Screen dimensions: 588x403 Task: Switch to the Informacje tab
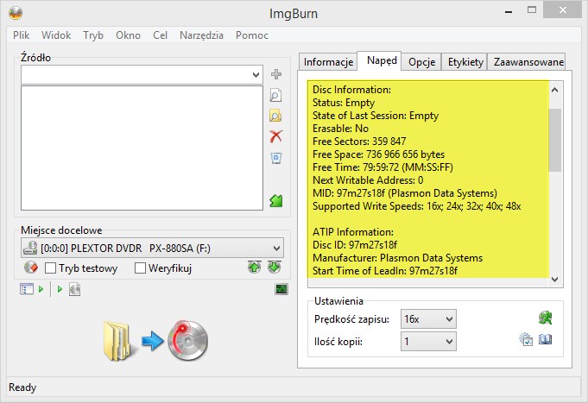[x=328, y=62]
